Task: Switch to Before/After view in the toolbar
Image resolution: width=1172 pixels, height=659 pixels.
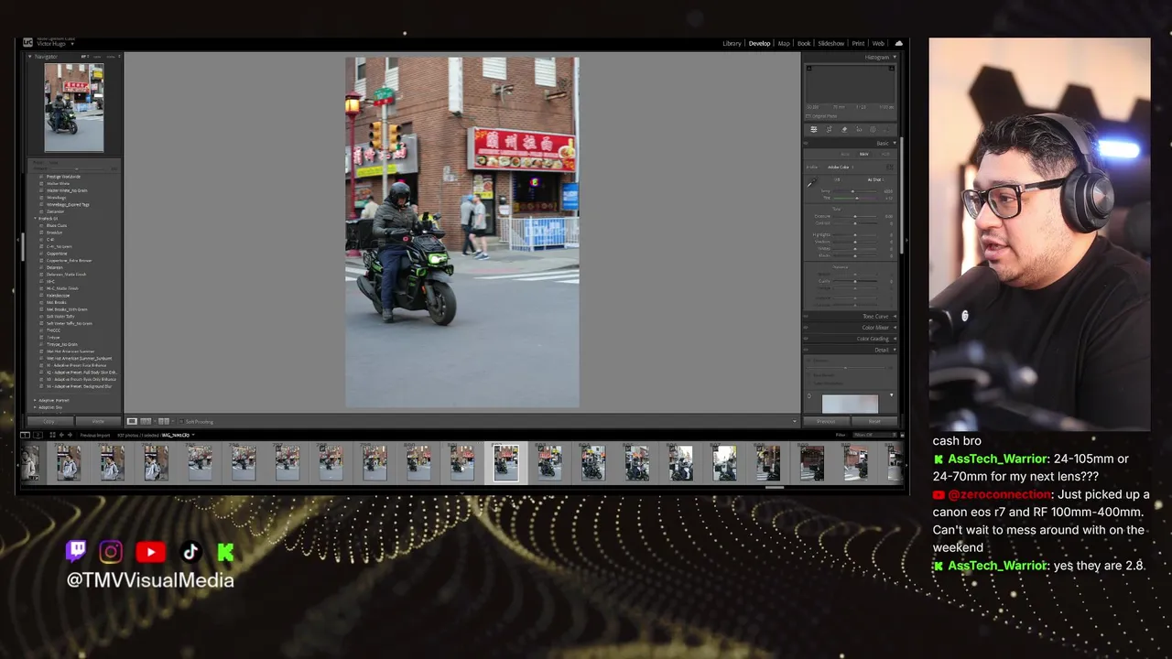Action: (x=164, y=421)
